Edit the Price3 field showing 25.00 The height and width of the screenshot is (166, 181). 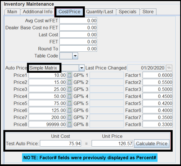[x=48, y=89]
